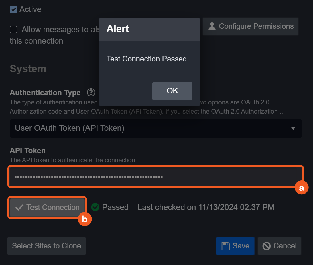Click the green Passed status icon
Screen dimensions: 313x265
pyautogui.click(x=95, y=207)
